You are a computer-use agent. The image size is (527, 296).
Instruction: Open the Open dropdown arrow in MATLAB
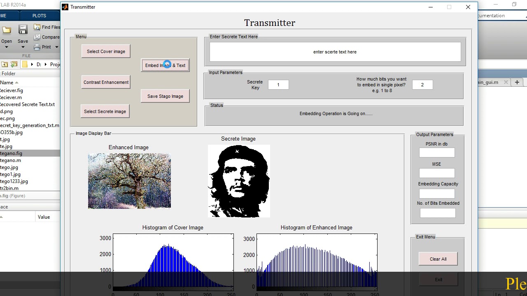tap(6, 47)
